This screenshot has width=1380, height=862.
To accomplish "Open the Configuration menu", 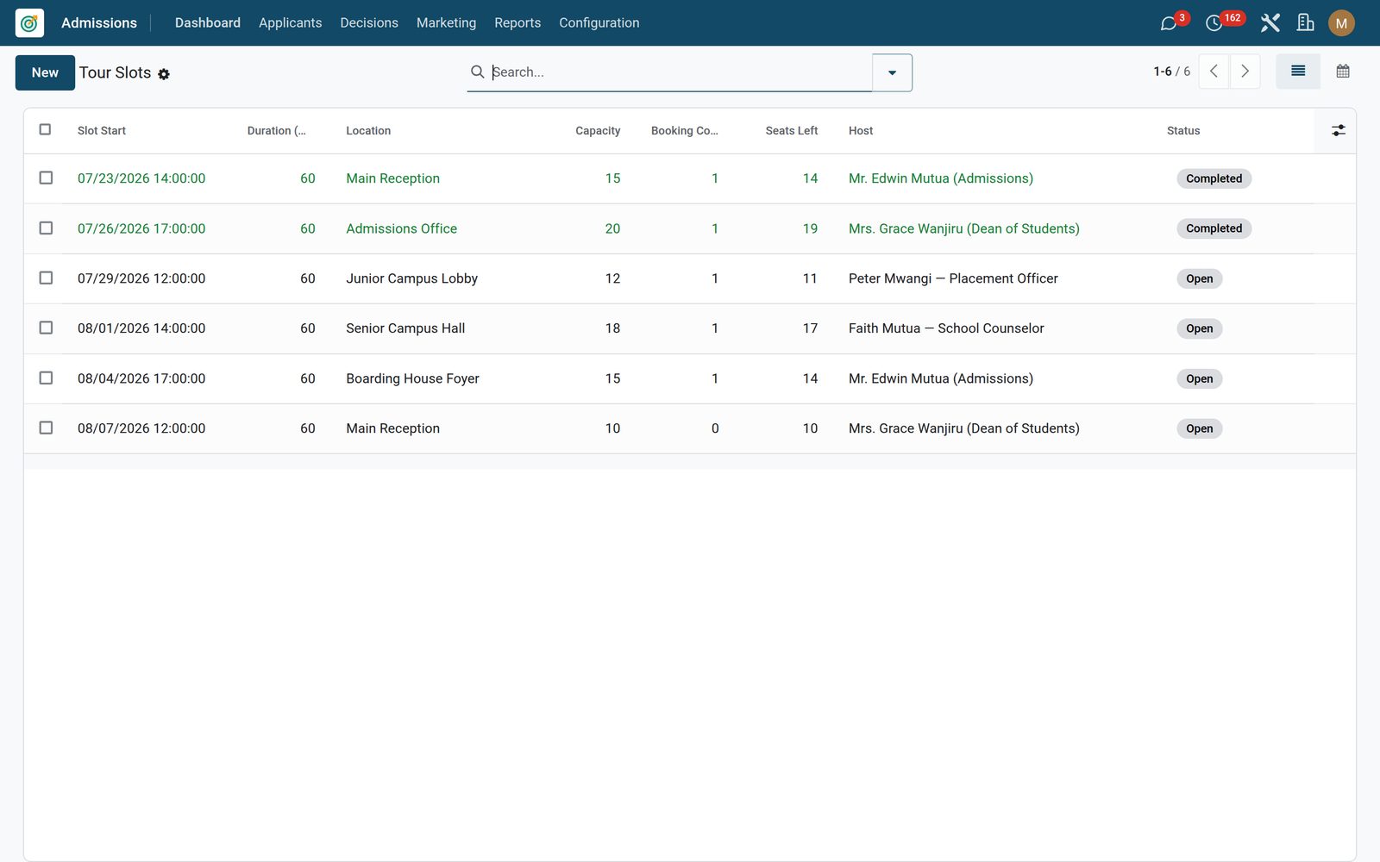I will click(x=599, y=23).
